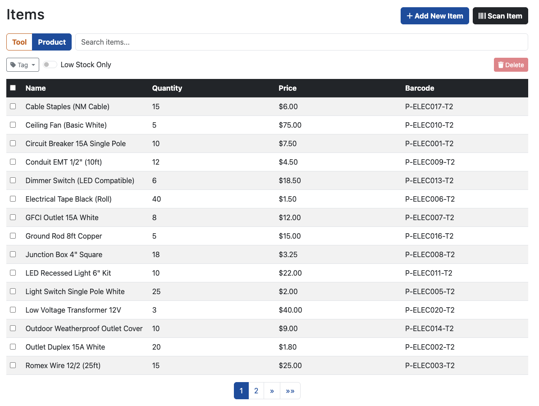Screen dimensions: 539x406
Task: Check the box next to Romex Wire 12/2
Action: coord(13,365)
